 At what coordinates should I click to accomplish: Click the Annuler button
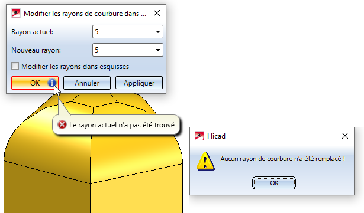pos(87,83)
